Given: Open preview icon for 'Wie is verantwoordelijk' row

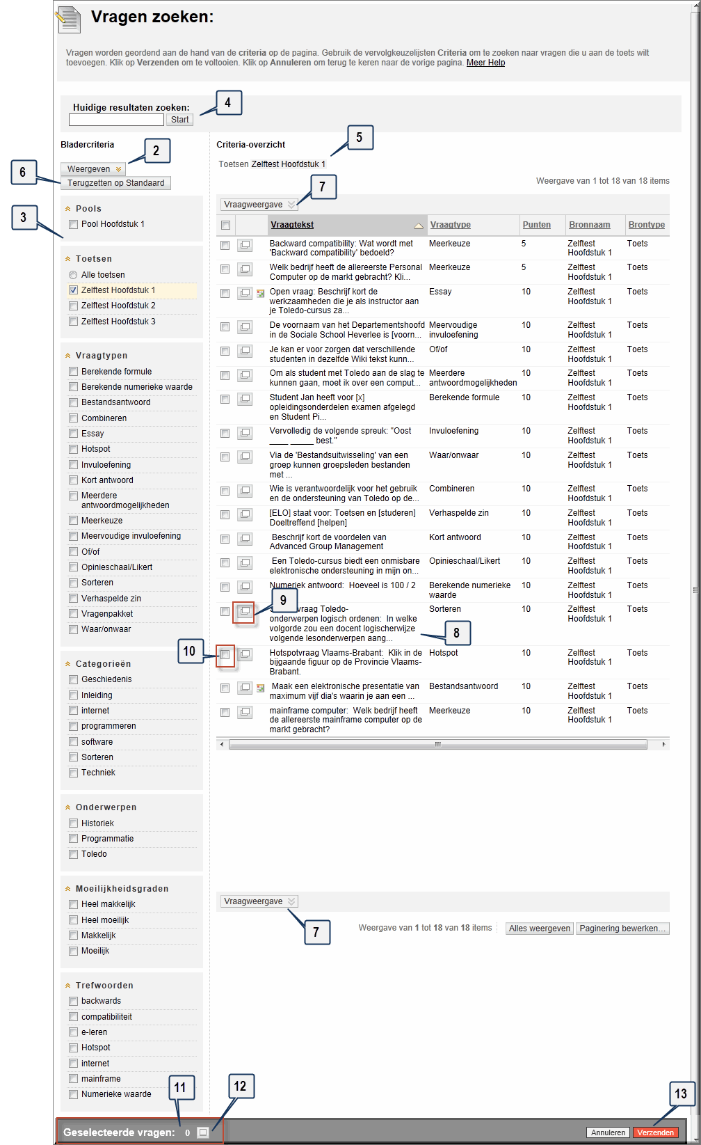Looking at the screenshot, I should [x=245, y=491].
